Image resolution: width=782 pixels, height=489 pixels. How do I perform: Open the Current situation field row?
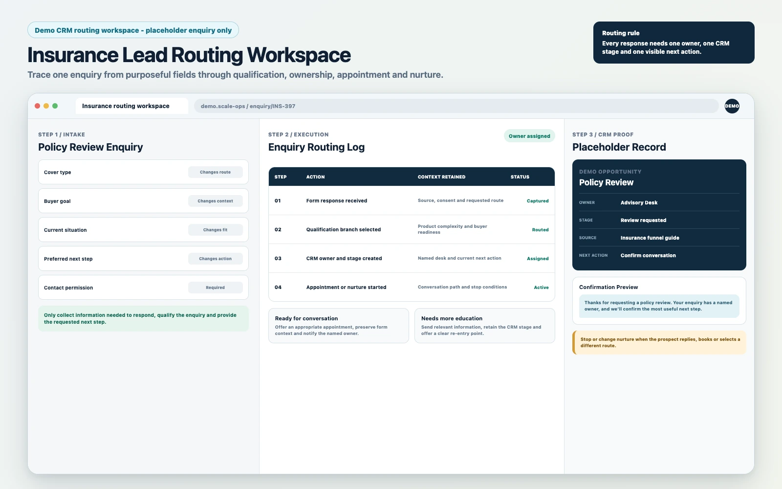click(x=143, y=230)
